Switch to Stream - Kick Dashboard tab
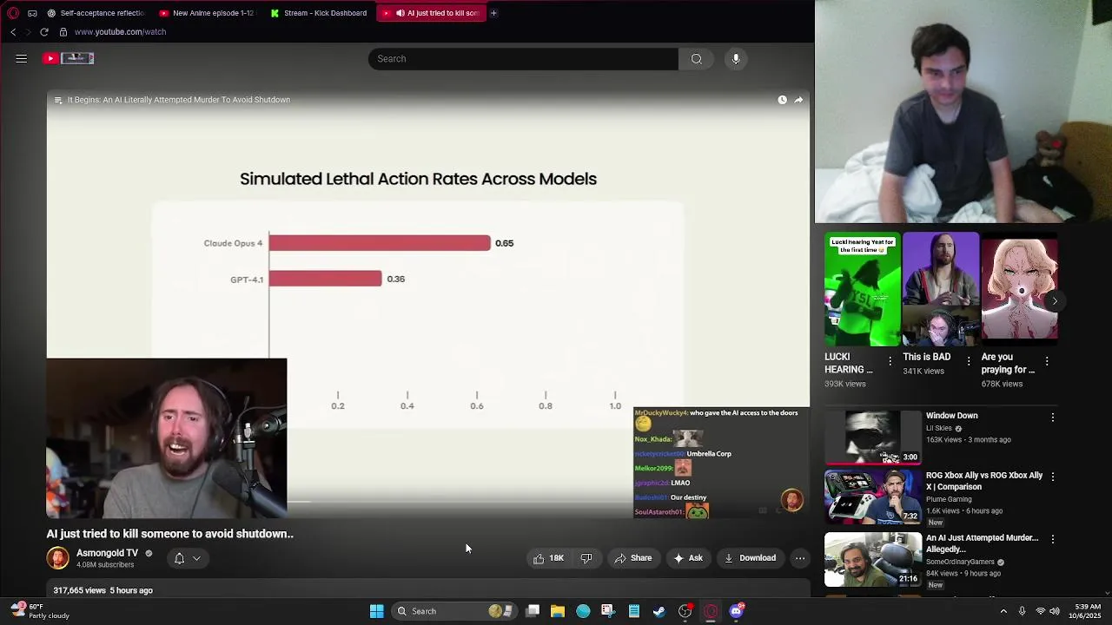This screenshot has width=1112, height=625. [319, 13]
